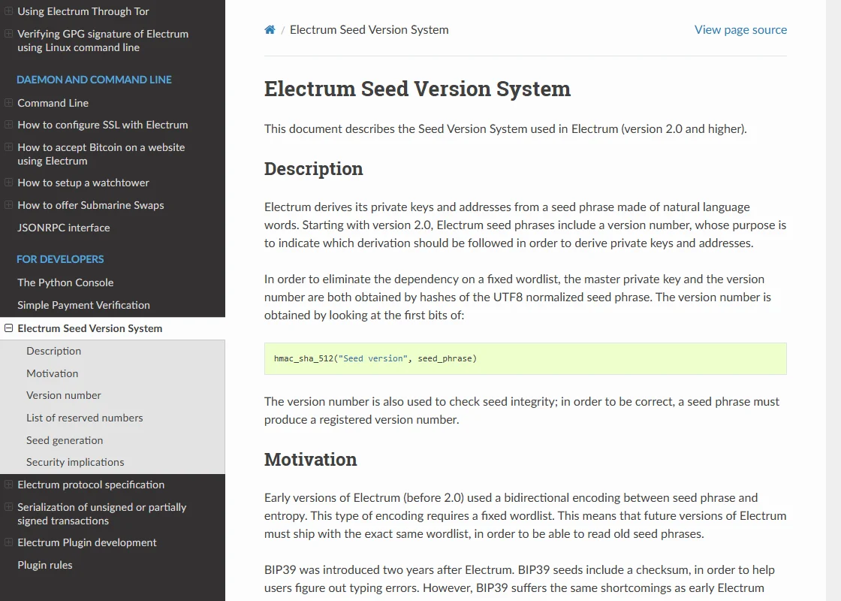Open the Command Line page
This screenshot has width=841, height=601.
click(53, 103)
